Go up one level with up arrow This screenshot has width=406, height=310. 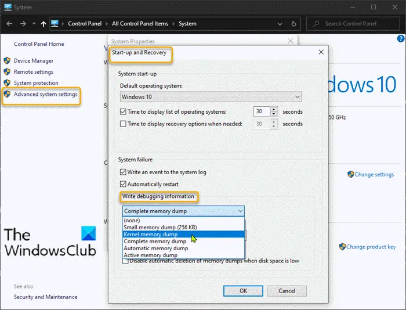point(43,24)
